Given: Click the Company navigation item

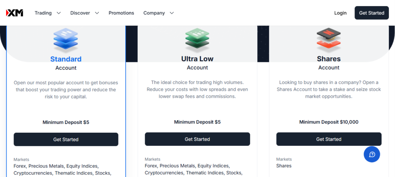Looking at the screenshot, I should click(154, 13).
